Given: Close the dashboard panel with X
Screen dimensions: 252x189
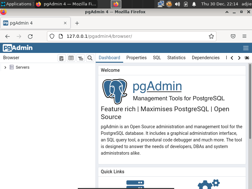Looking at the screenshot, I should 247,58.
